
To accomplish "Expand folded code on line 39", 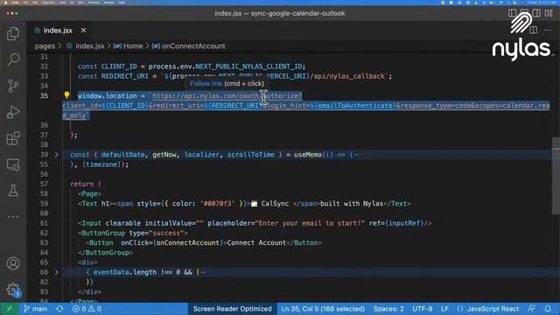I will pyautogui.click(x=56, y=155).
